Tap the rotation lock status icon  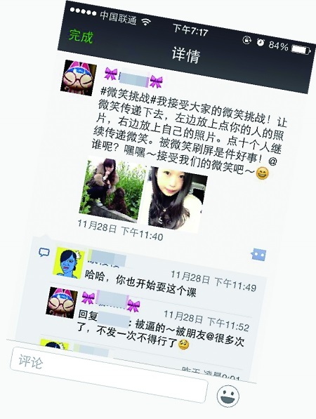[246, 40]
